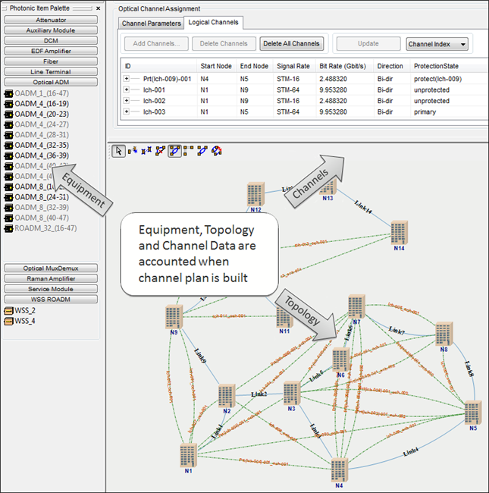Click the Link4 label in the topology
The width and height of the screenshot is (489, 493).
click(411, 452)
